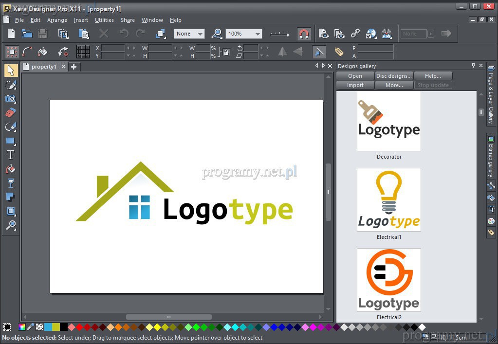The height and width of the screenshot is (344, 498).
Task: Select the Text tool in left toolbar
Action: [10, 155]
